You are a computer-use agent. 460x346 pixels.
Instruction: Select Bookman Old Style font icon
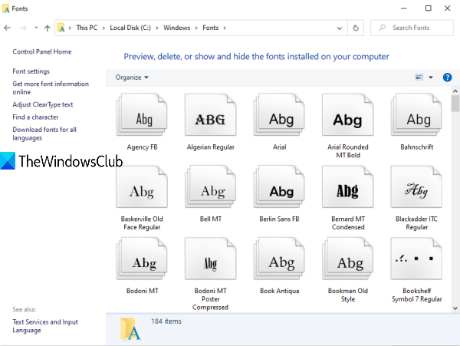[x=347, y=259]
